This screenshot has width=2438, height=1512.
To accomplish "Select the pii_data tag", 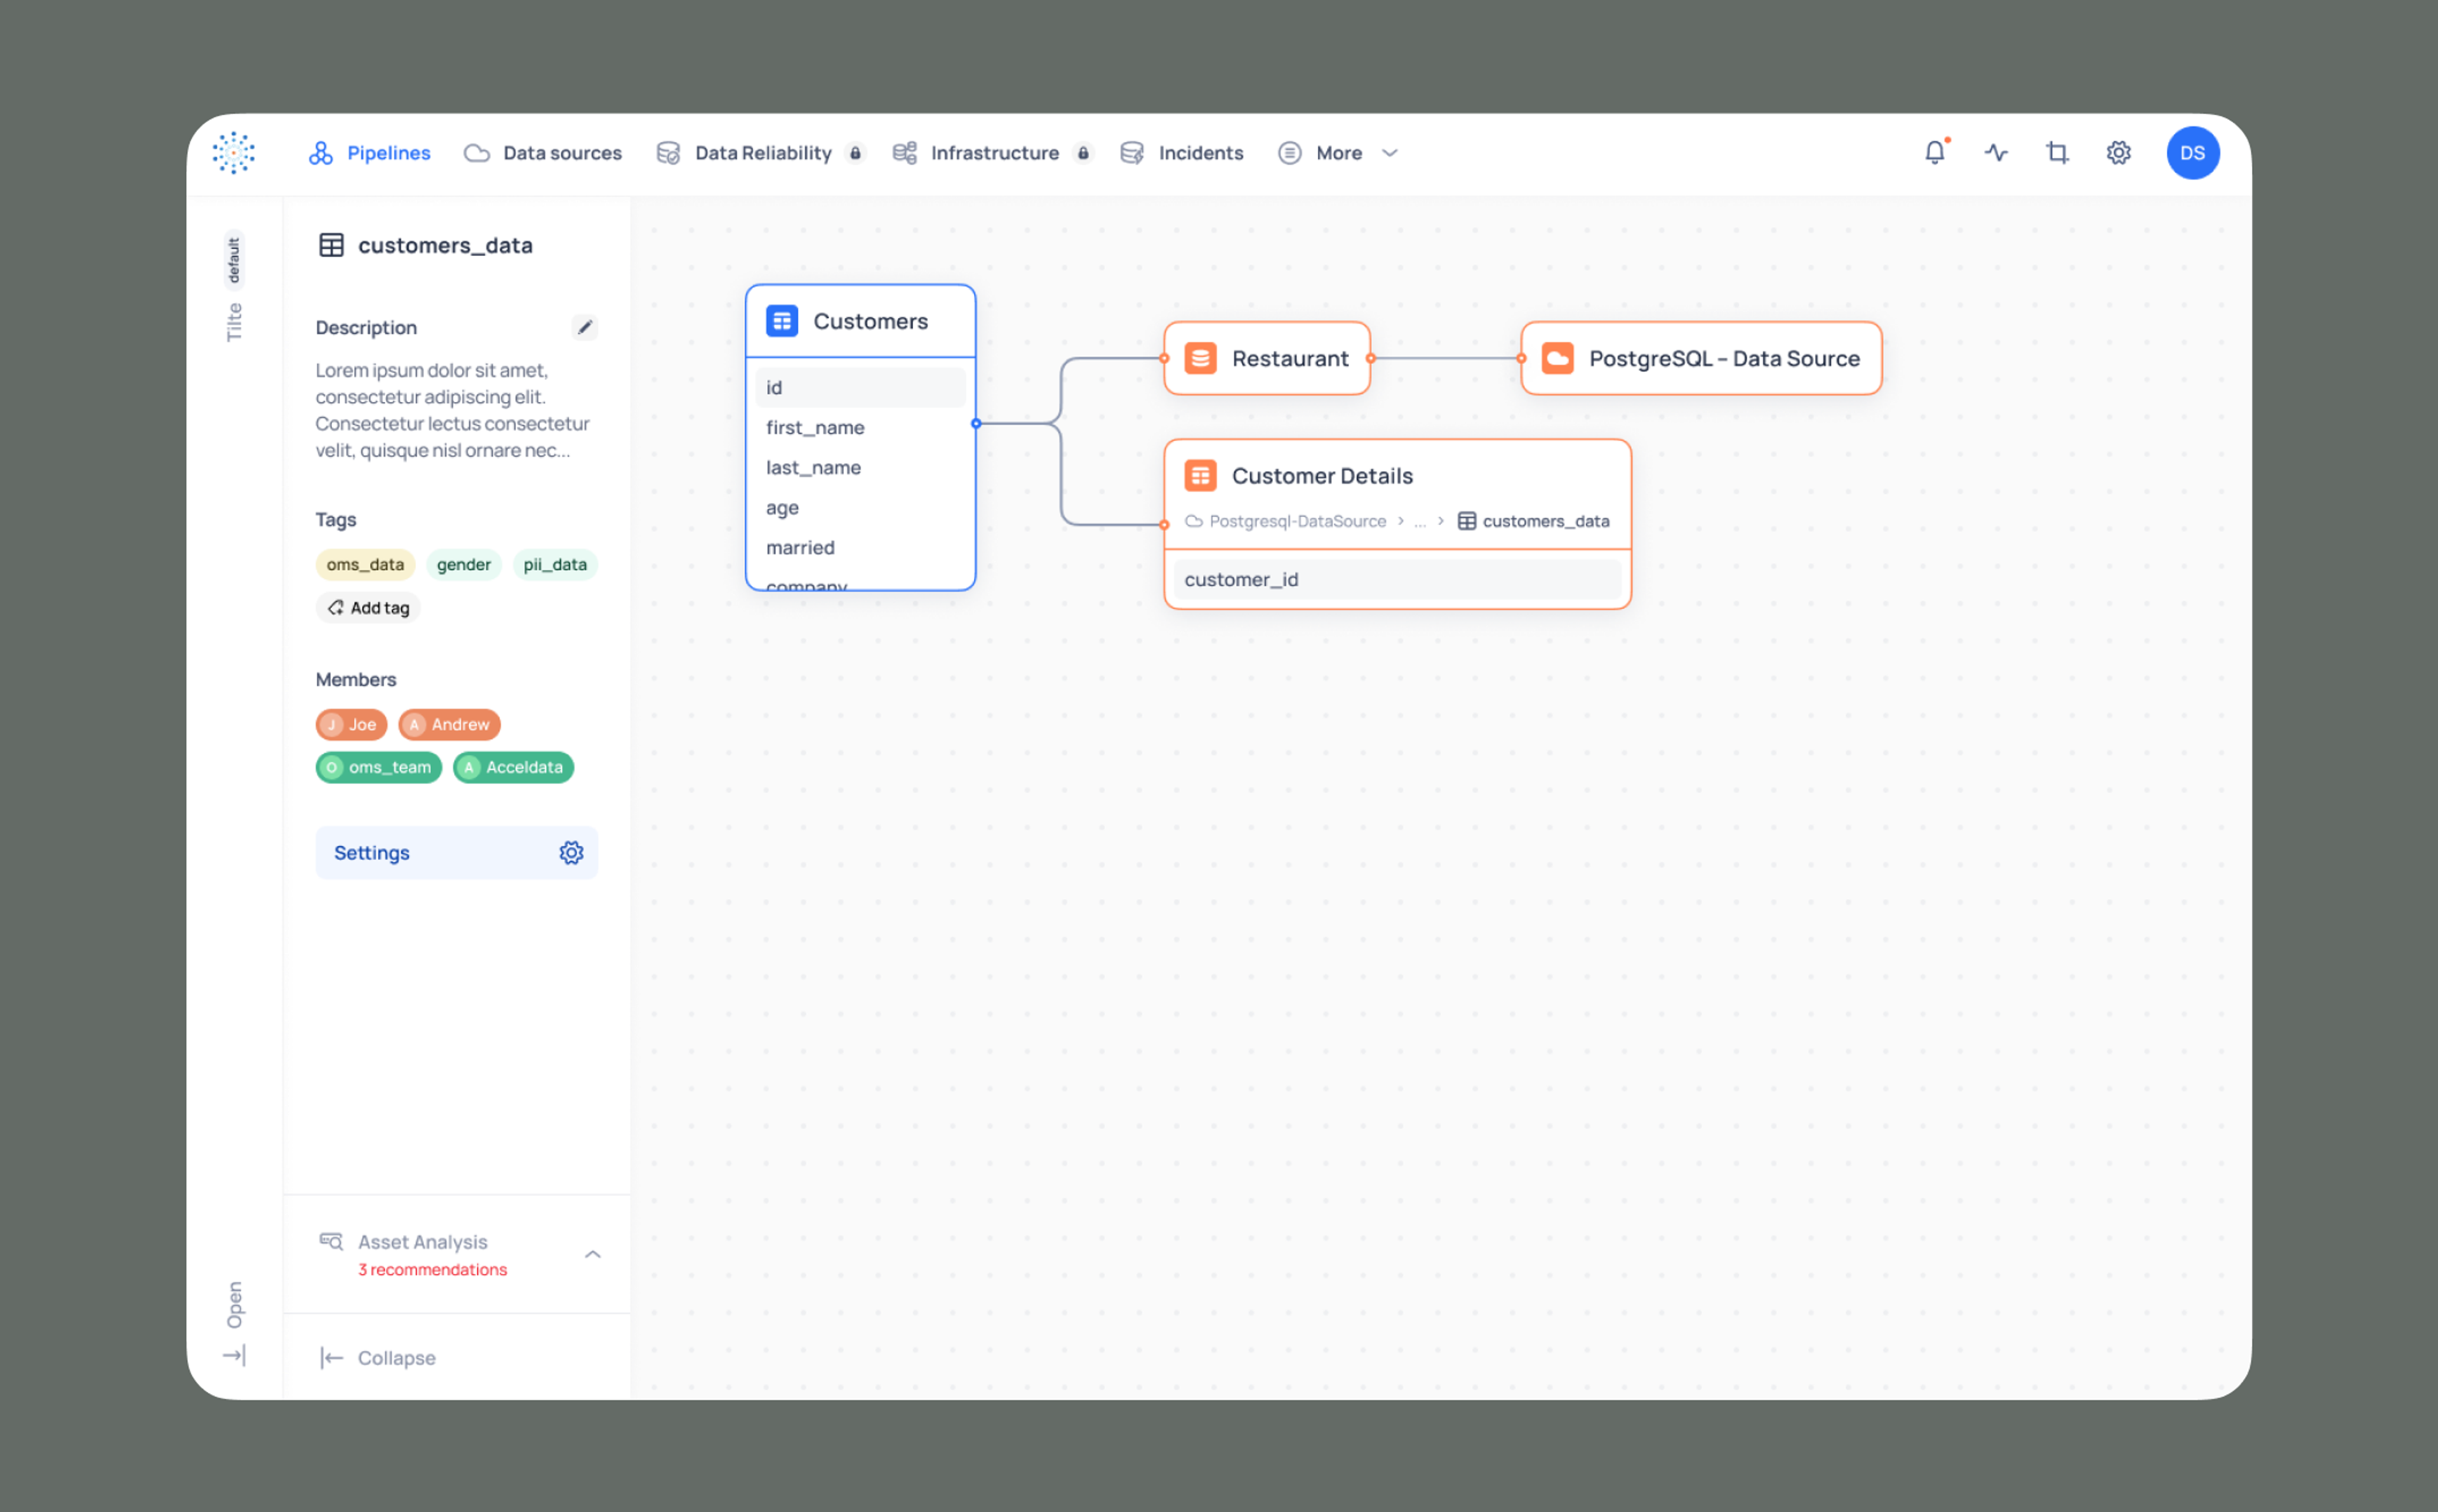I will pos(555,564).
